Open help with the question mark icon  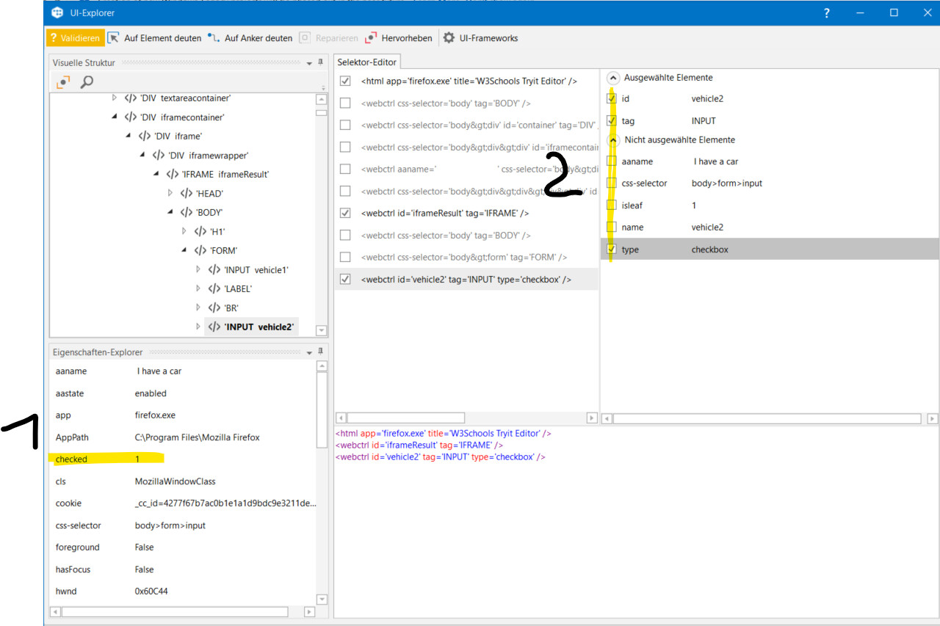point(826,12)
